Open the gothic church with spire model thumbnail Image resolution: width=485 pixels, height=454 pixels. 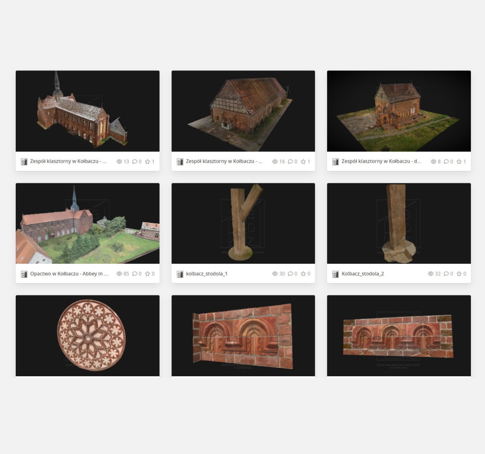point(87,111)
